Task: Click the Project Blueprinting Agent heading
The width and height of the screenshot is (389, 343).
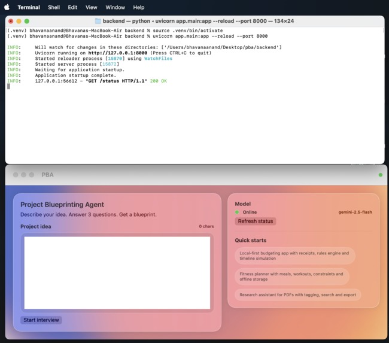Action: click(62, 205)
